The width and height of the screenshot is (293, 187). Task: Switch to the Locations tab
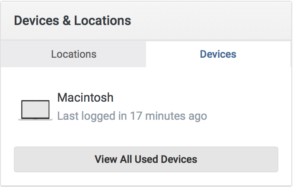pyautogui.click(x=73, y=54)
